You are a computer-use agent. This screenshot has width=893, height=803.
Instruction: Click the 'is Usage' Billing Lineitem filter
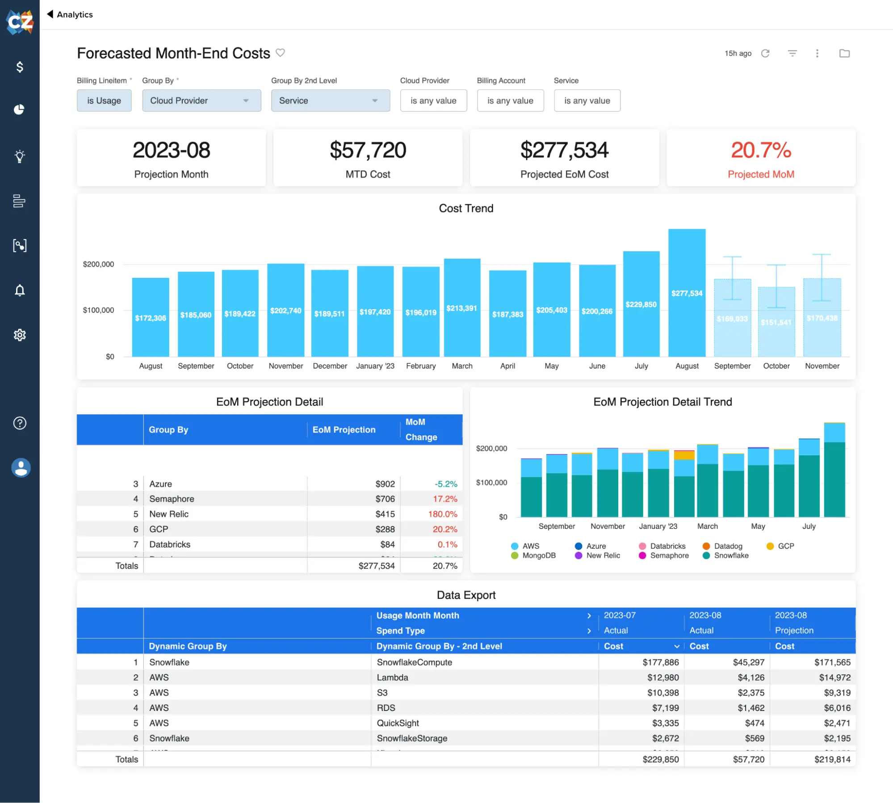coord(104,101)
